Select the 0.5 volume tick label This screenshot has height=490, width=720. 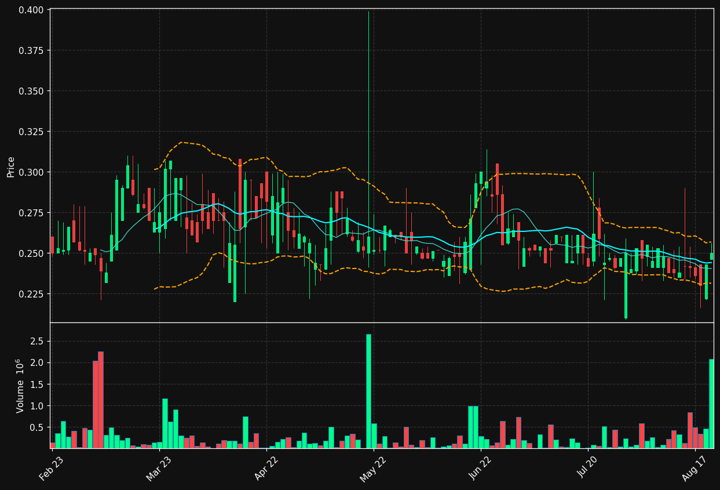[x=37, y=427]
